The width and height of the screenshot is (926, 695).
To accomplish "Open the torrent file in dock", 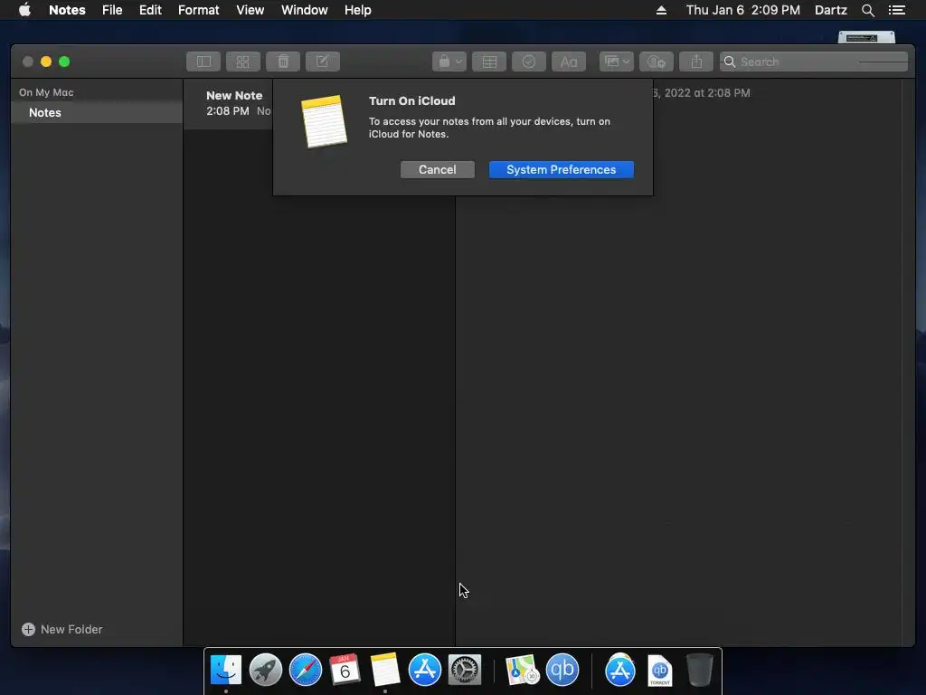I will click(659, 671).
